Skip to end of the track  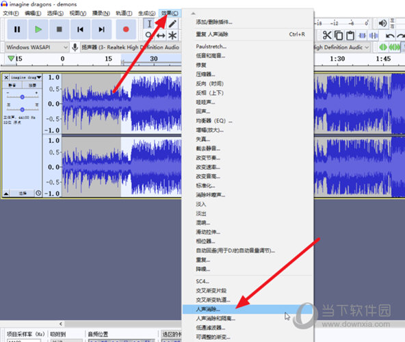(x=101, y=29)
